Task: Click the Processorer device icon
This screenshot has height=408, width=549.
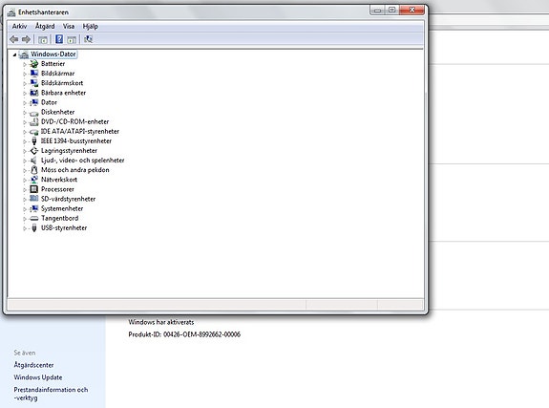Action: coord(34,189)
